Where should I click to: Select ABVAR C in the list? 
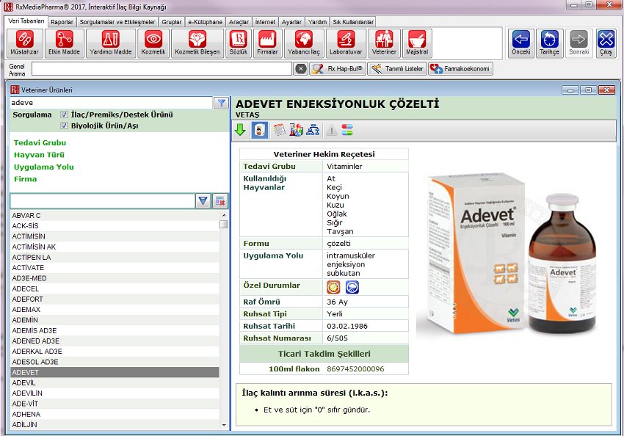coord(115,215)
